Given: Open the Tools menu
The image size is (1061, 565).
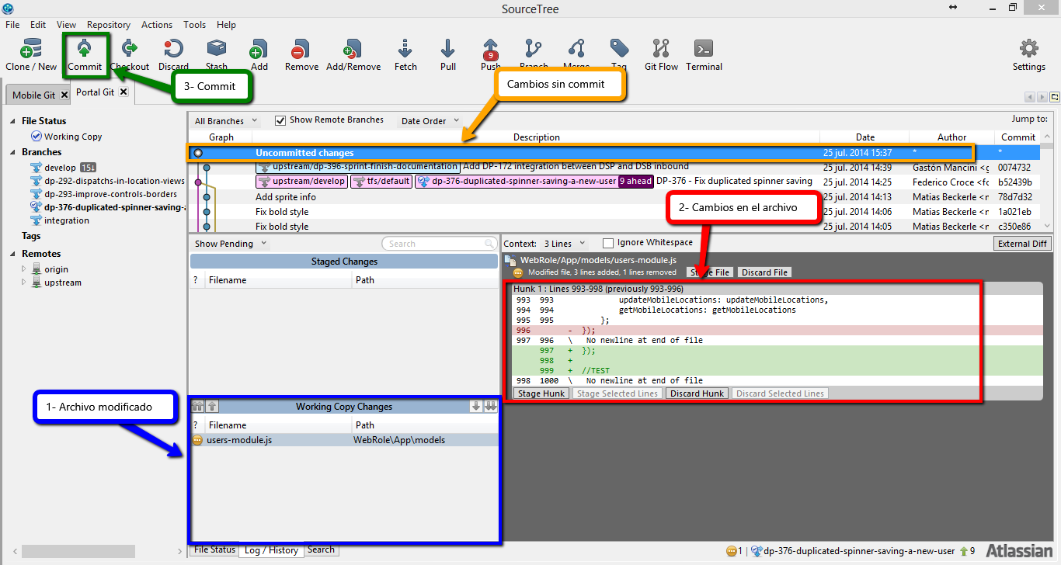Looking at the screenshot, I should pos(195,25).
